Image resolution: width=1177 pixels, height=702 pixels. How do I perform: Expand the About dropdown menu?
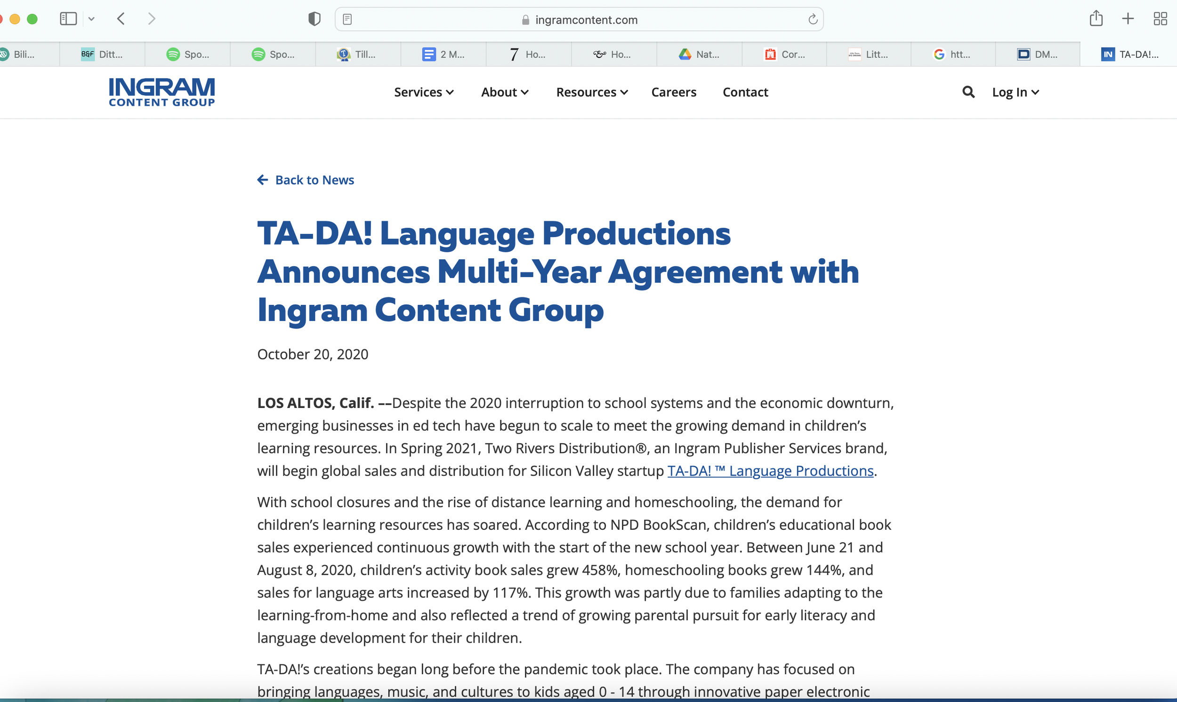(x=505, y=92)
